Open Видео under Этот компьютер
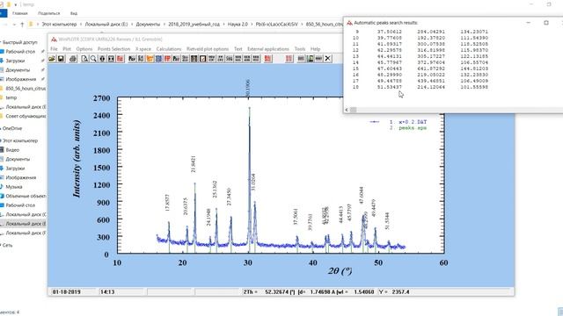Screen dimensions: 563x316 point(12,150)
